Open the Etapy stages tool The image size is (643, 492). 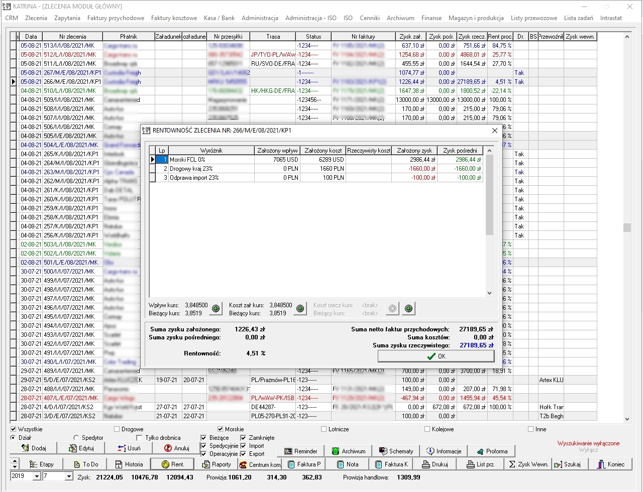(x=42, y=464)
